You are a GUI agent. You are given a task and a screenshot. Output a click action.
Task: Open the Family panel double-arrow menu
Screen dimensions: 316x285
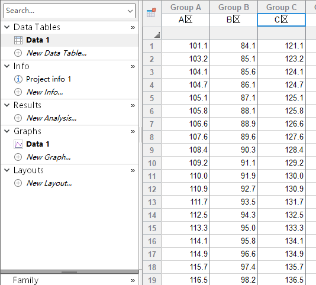pos(133,280)
